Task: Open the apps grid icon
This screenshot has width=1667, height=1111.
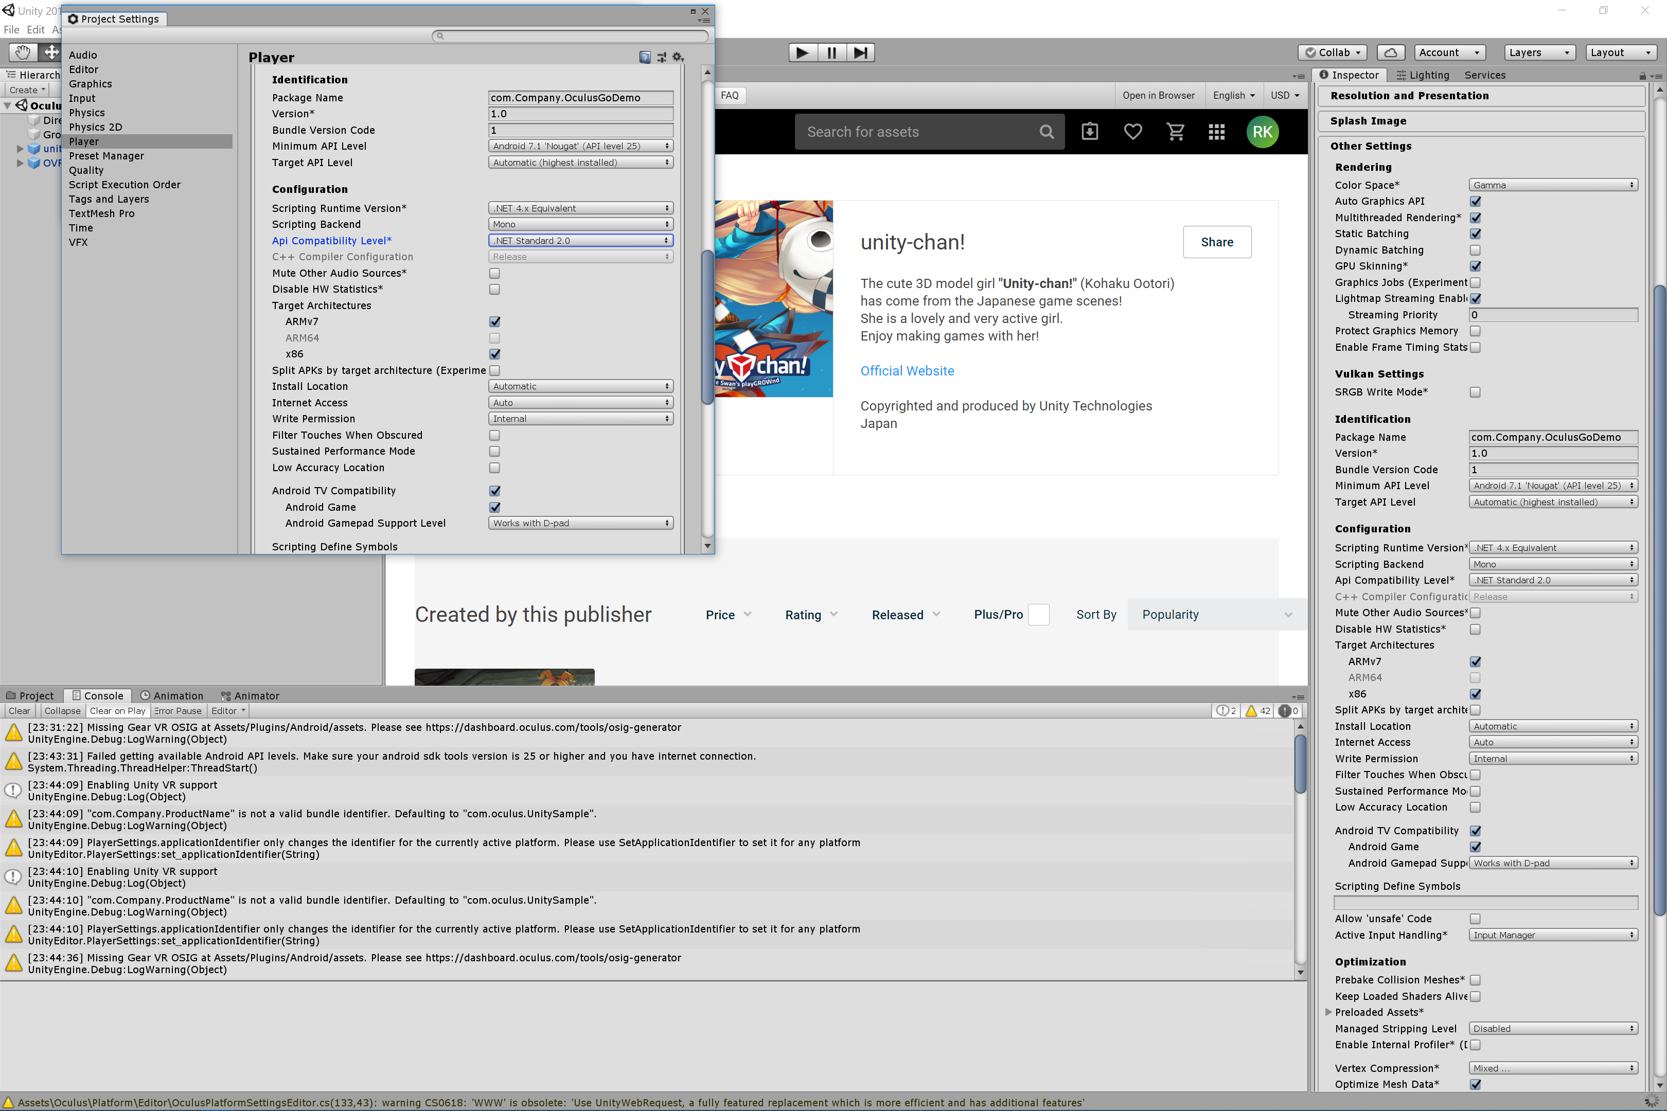Action: tap(1217, 132)
